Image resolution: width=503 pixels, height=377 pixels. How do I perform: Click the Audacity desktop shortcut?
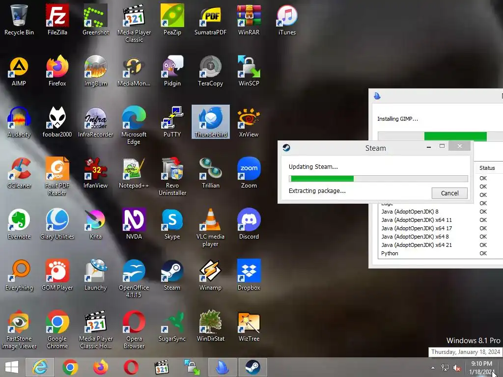click(x=19, y=122)
